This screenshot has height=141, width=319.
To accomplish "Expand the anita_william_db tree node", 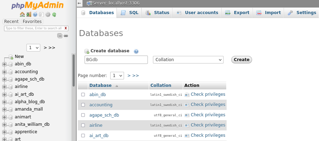I will tap(4, 125).
